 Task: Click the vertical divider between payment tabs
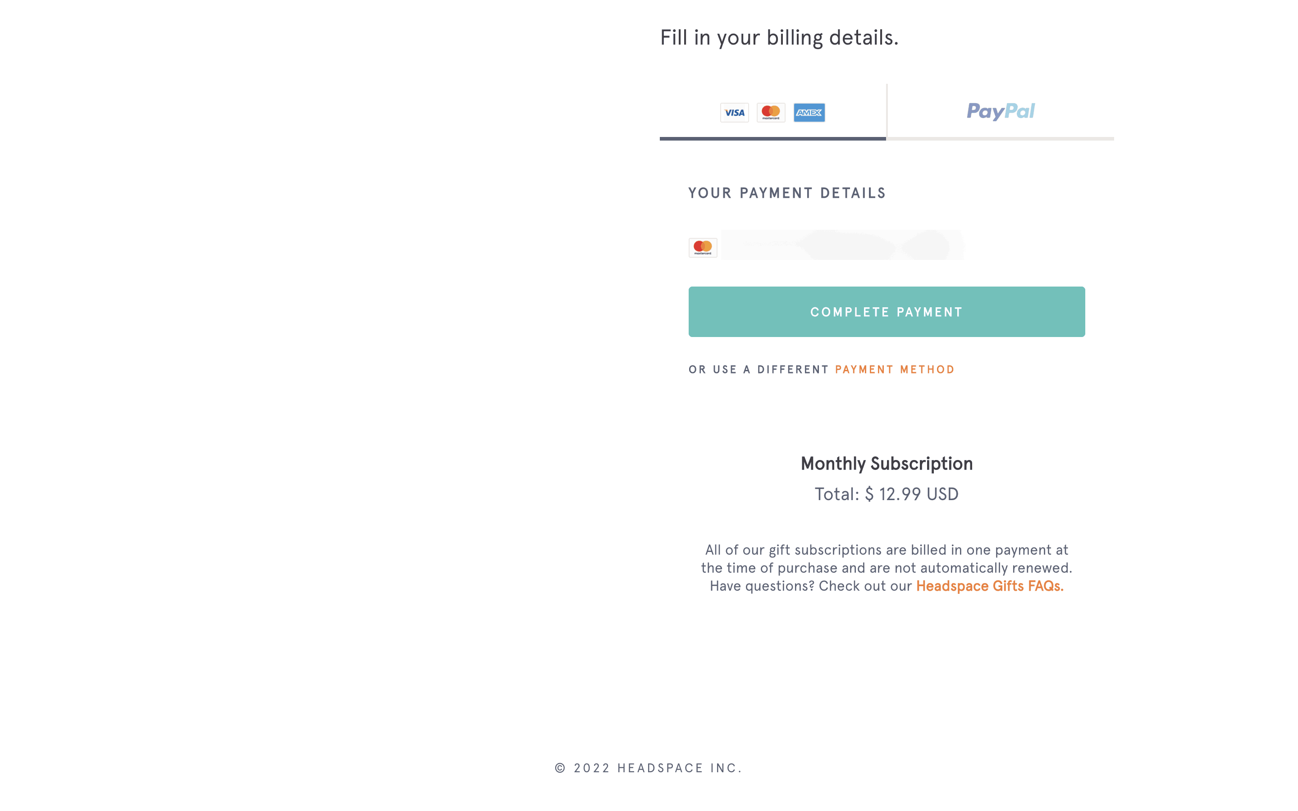[887, 110]
